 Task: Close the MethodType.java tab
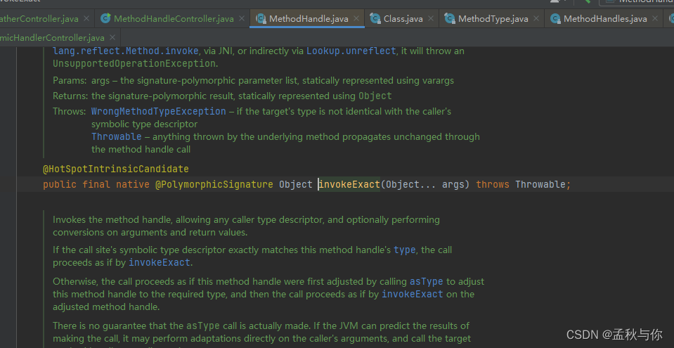coord(536,19)
